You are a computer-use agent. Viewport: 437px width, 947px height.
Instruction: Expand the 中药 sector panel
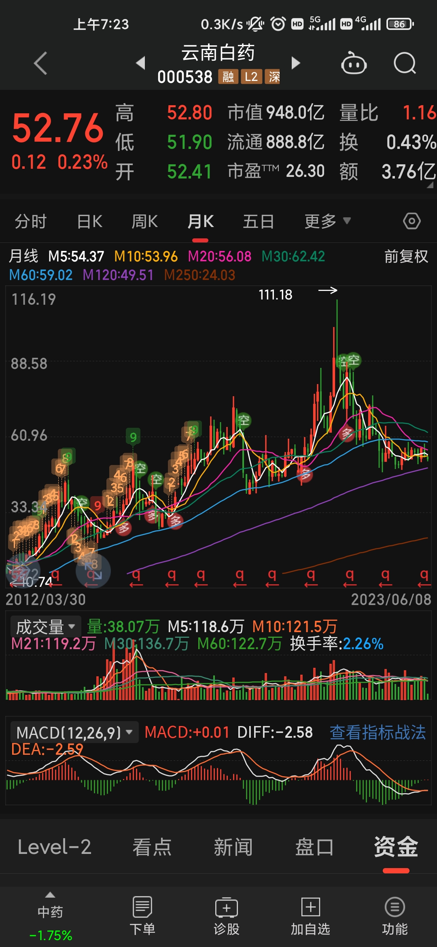tap(50, 917)
